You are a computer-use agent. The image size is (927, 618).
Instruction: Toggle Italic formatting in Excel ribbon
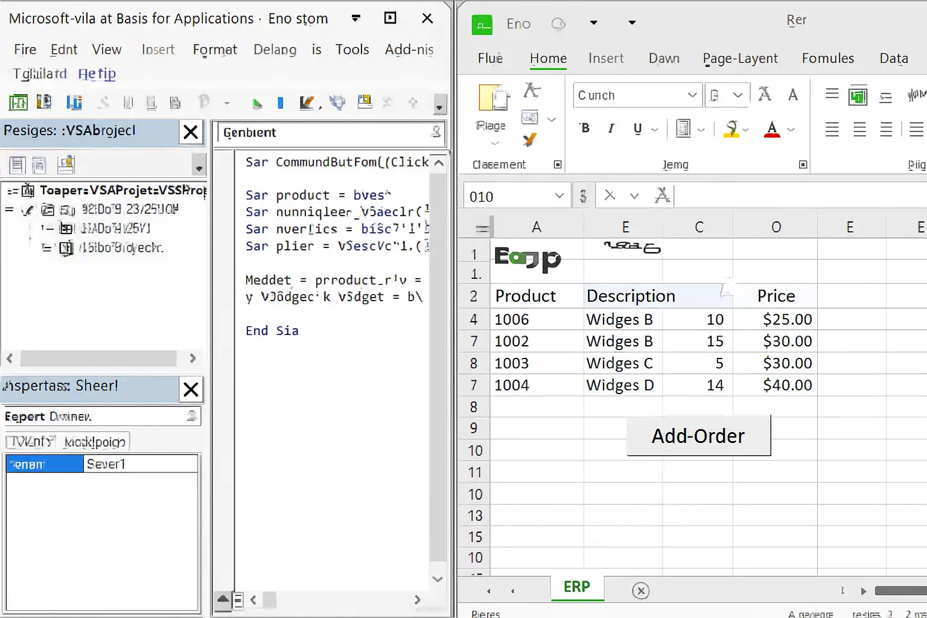611,129
